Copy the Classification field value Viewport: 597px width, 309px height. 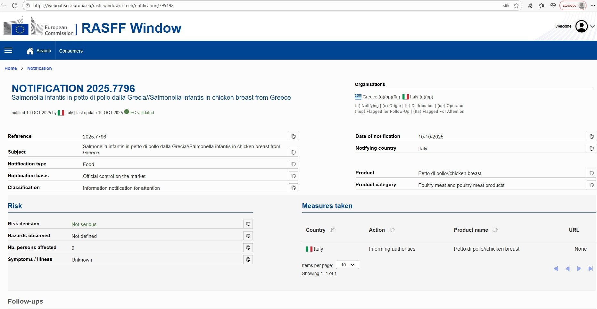pyautogui.click(x=293, y=188)
